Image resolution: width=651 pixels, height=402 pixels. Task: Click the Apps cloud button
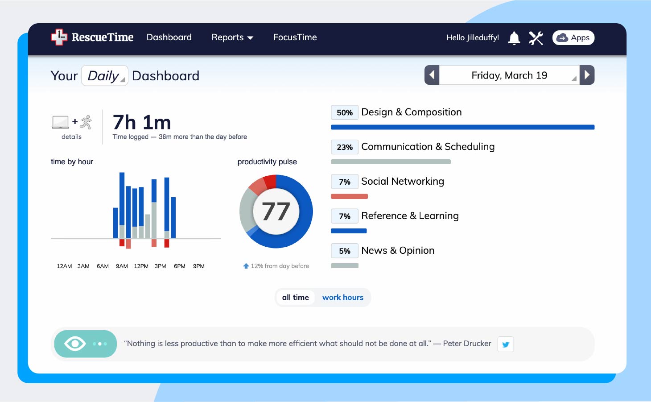pos(573,38)
